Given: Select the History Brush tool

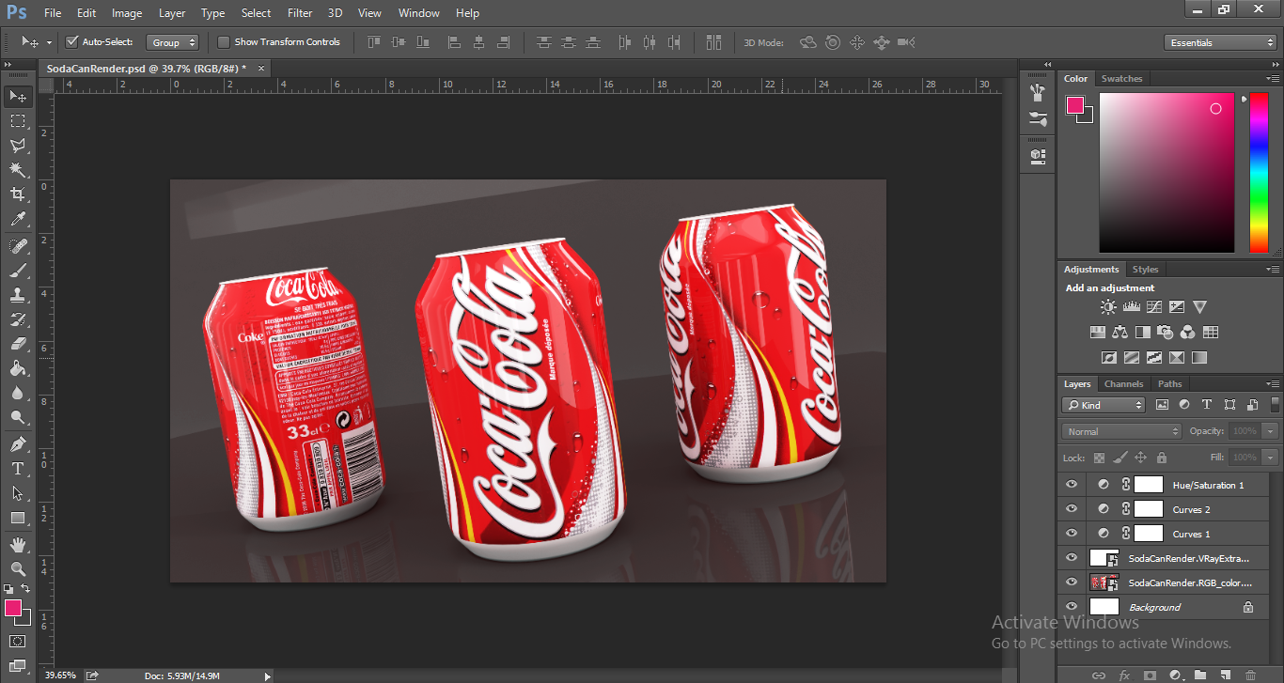Looking at the screenshot, I should [18, 319].
